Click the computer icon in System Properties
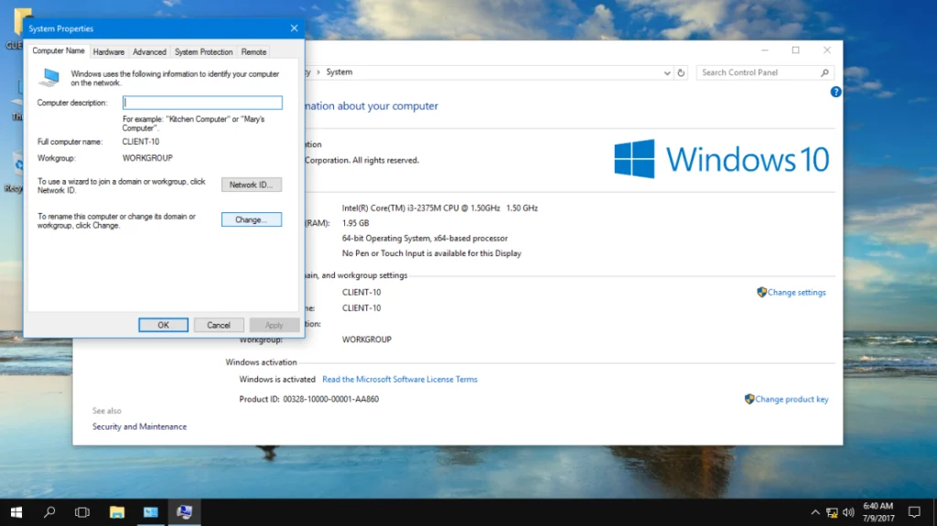Screen dimensions: 937x526 click(x=49, y=77)
